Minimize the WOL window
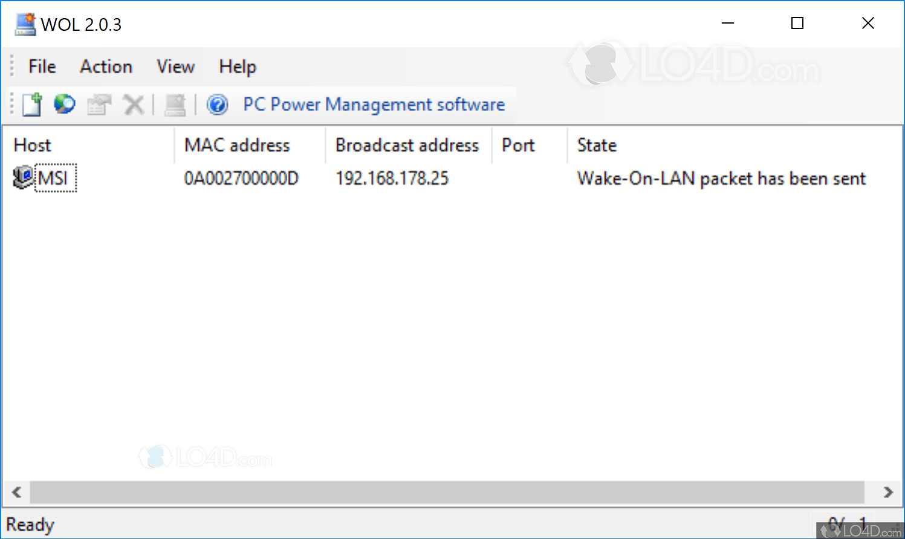Screen dimensions: 905x539 (x=728, y=24)
